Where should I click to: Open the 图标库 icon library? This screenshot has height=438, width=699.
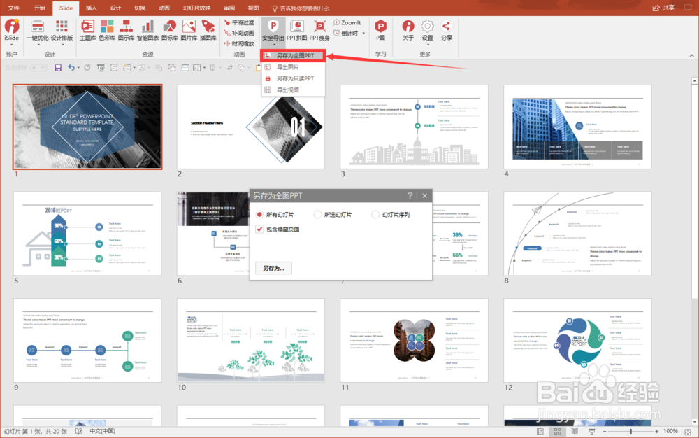click(169, 30)
